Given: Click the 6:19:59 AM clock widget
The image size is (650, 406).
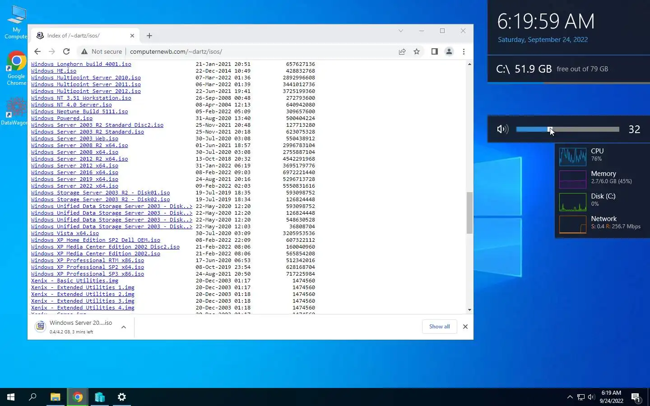Looking at the screenshot, I should 546,22.
